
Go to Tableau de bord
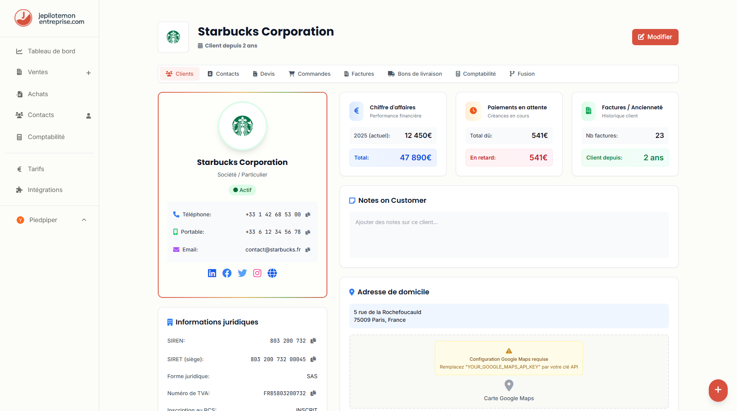[x=51, y=51]
